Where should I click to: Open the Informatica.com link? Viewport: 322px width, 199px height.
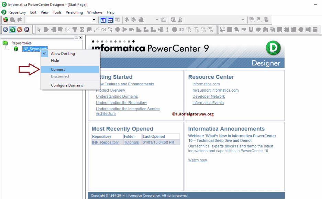206,84
